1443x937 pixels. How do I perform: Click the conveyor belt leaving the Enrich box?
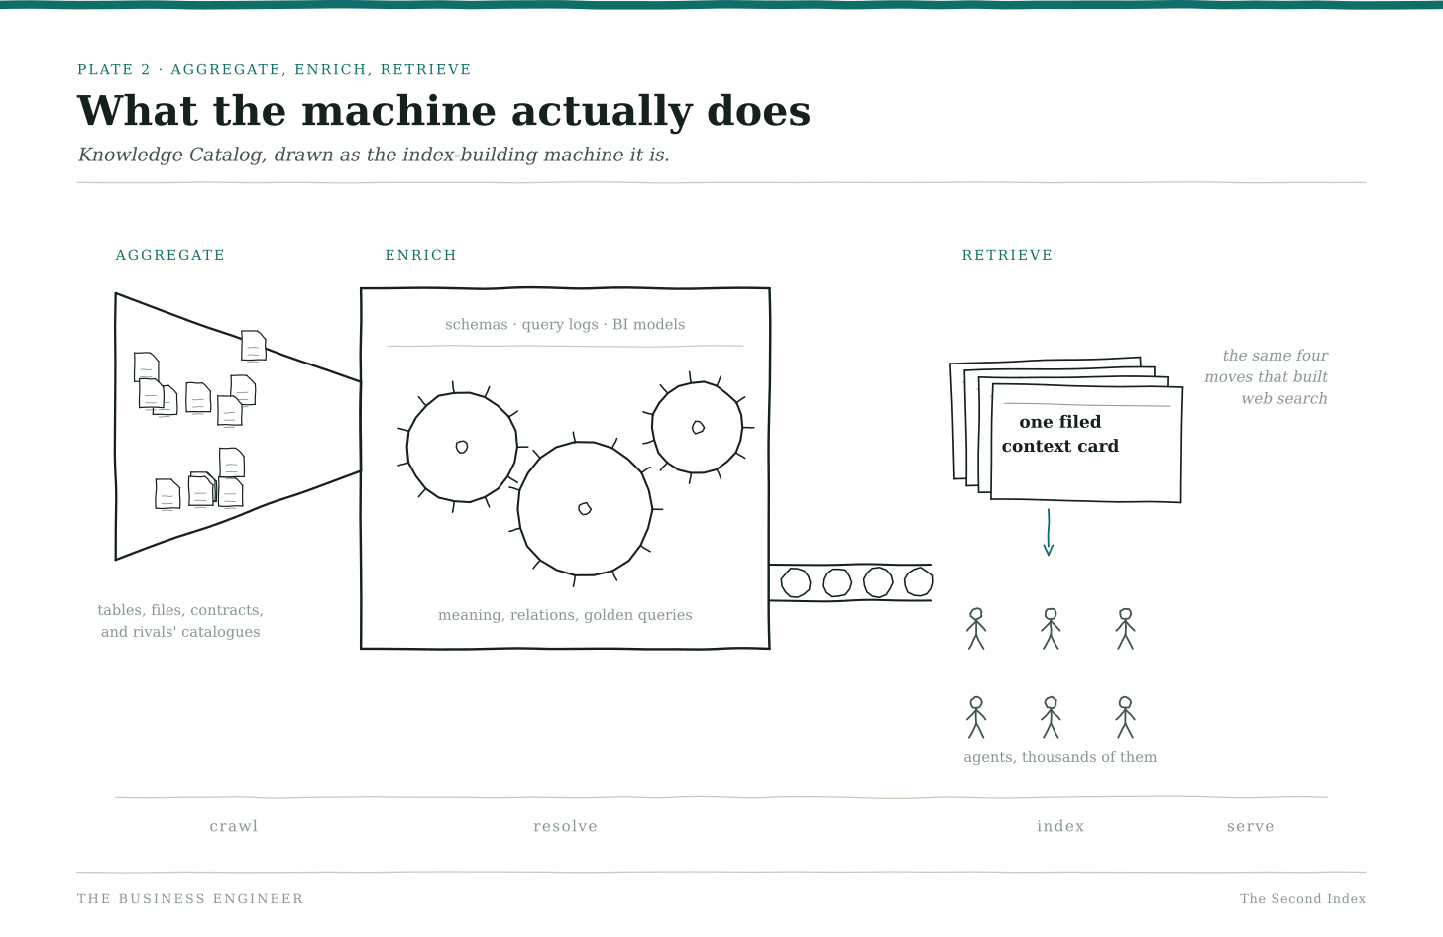[850, 582]
